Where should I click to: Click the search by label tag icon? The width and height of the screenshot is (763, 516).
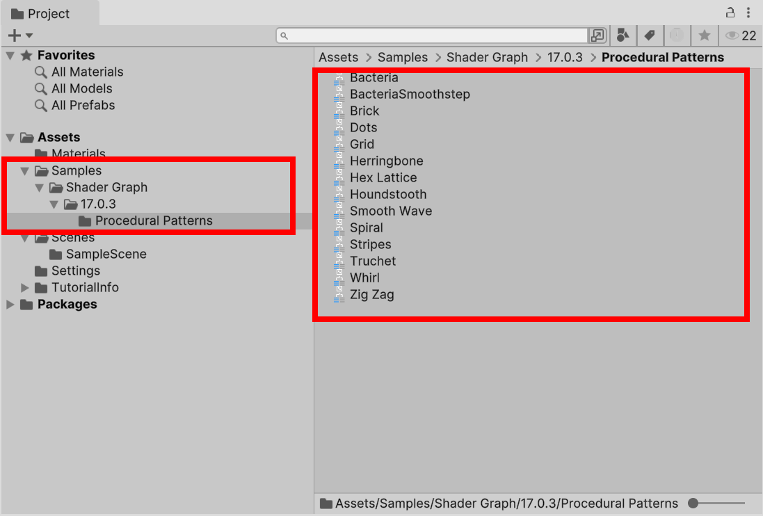coord(650,35)
